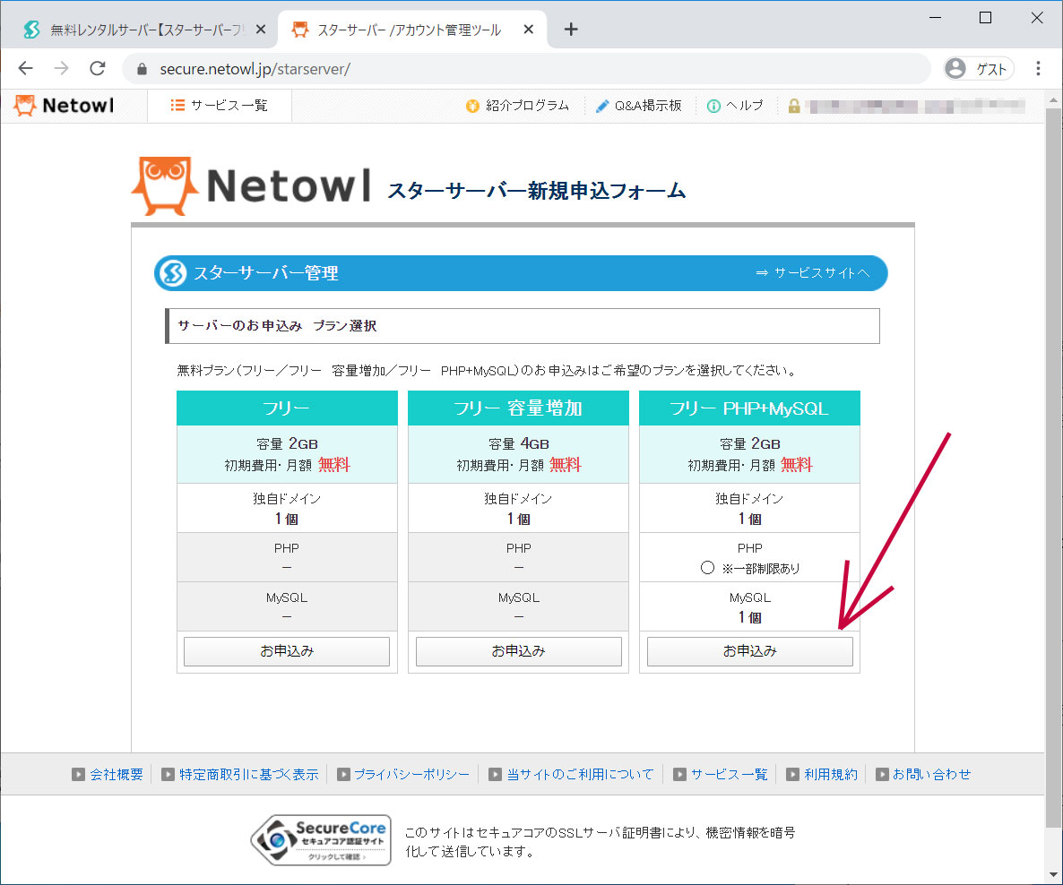This screenshot has width=1063, height=885.
Task: Click the browser forward arrow
Action: 62,68
